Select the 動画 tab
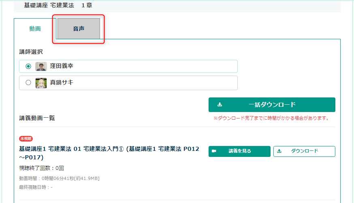This screenshot has width=354, height=203. click(35, 29)
